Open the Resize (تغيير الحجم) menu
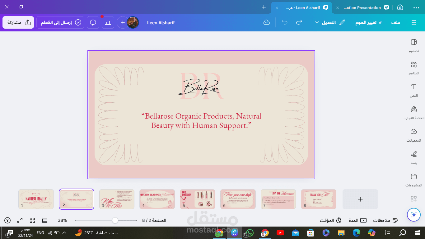Viewport: 425px width, 239px height. point(369,22)
